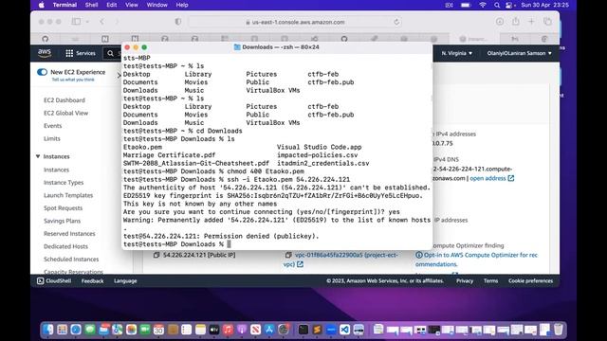Open Calendar from the Dock
Image resolution: width=607 pixels, height=341 pixels.
point(158,330)
